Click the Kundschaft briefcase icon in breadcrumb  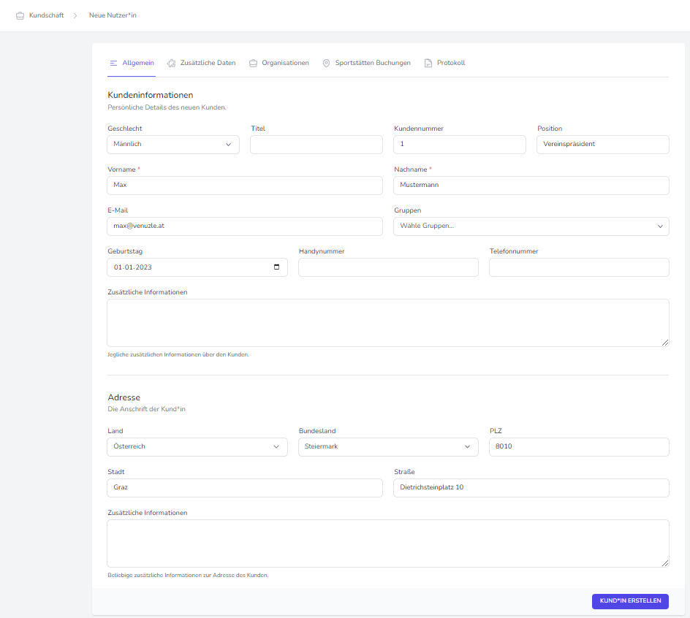pos(20,15)
